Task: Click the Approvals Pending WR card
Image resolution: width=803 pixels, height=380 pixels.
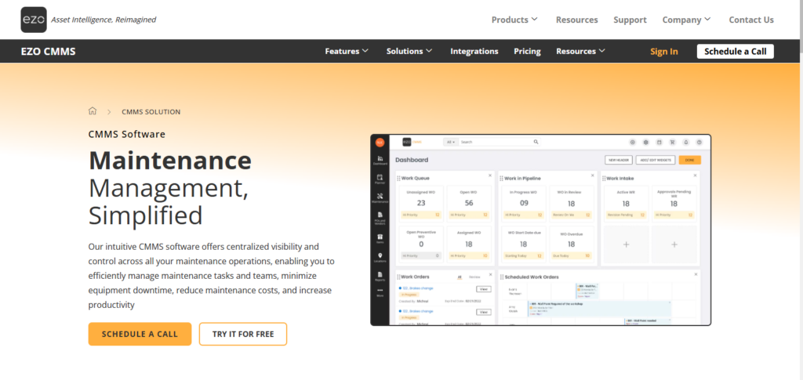Action: point(674,203)
